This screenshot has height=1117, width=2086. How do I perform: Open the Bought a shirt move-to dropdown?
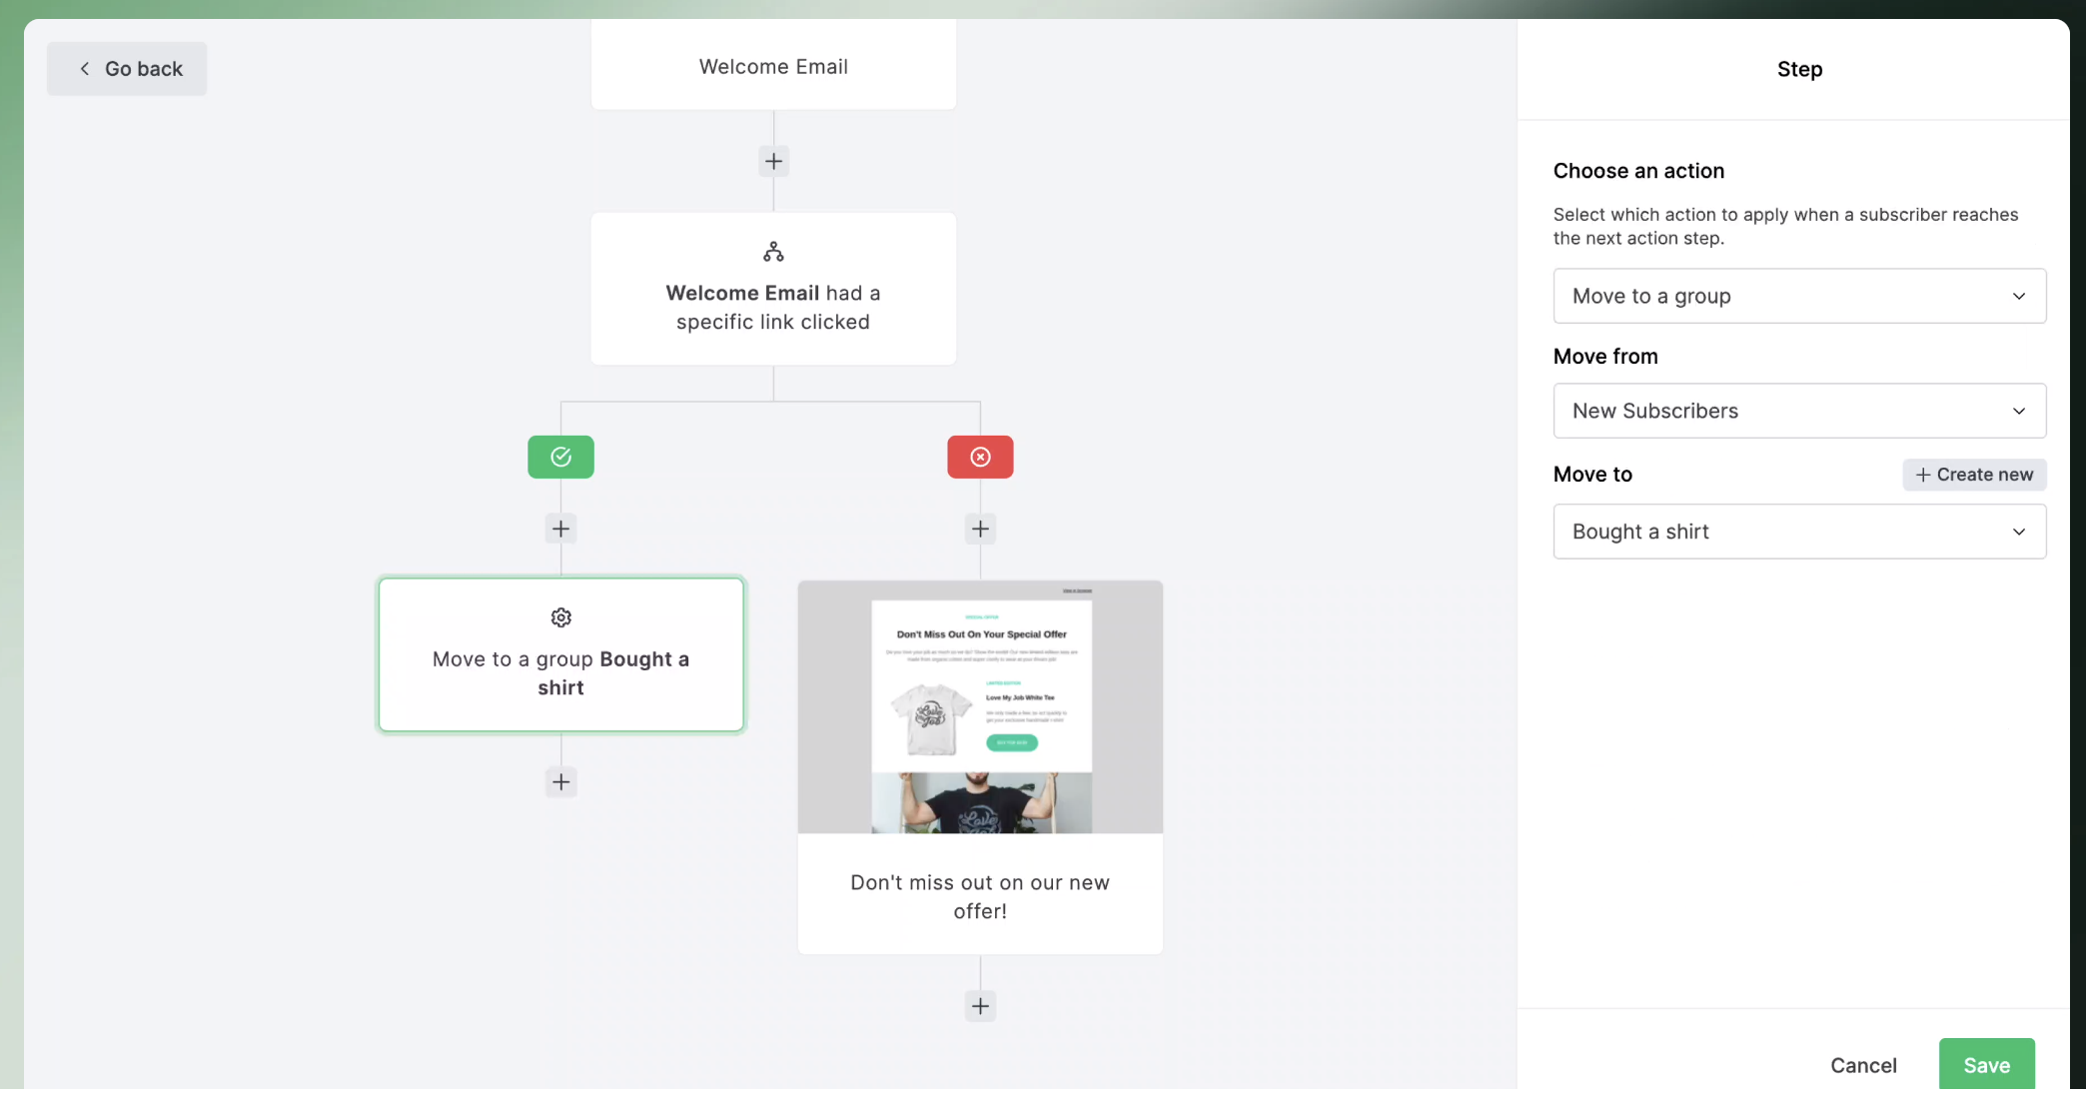(1799, 532)
